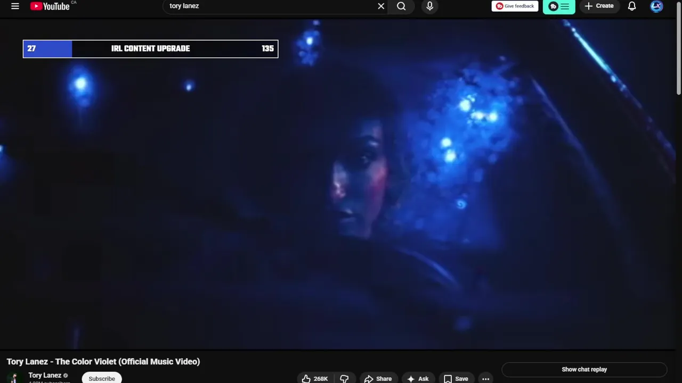Save the video to a playlist
Screen dimensions: 682x383
[456, 378]
